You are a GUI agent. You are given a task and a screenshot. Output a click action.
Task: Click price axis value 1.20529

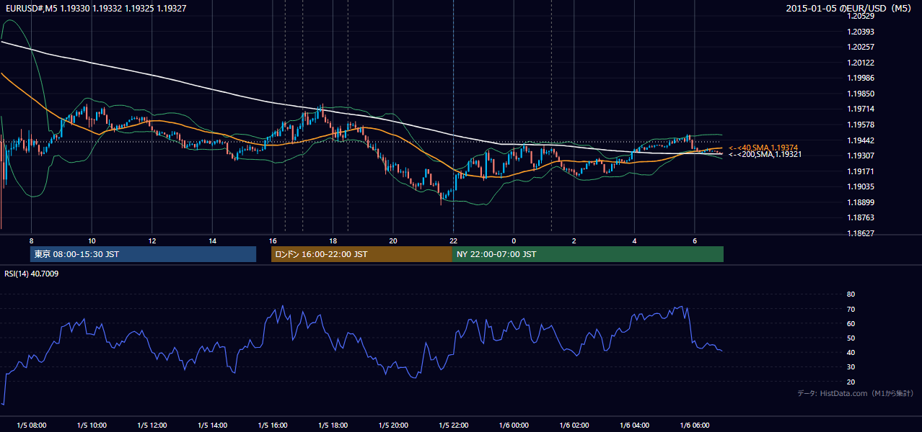861,17
